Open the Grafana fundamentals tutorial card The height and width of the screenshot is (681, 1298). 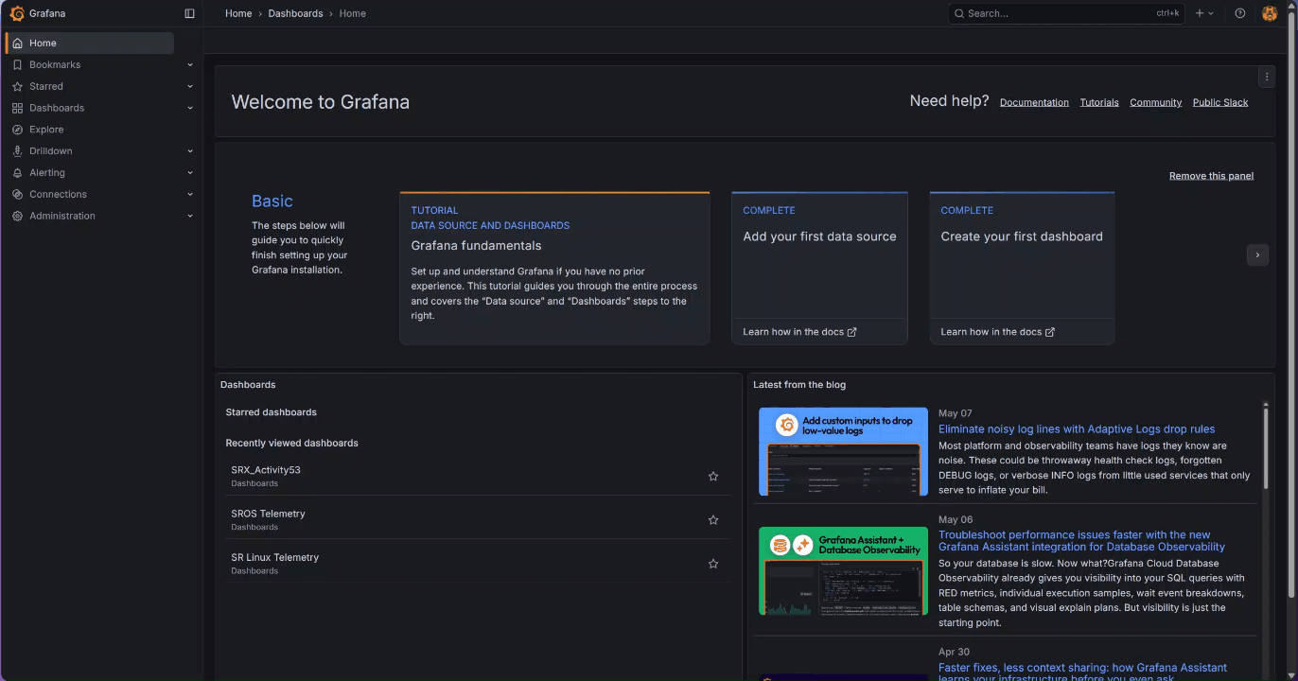pos(554,269)
